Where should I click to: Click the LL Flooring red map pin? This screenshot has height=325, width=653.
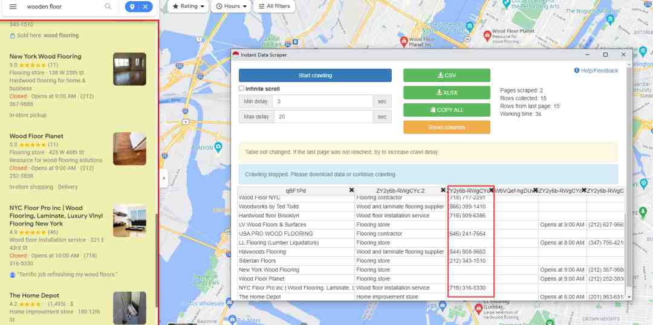(478, 308)
